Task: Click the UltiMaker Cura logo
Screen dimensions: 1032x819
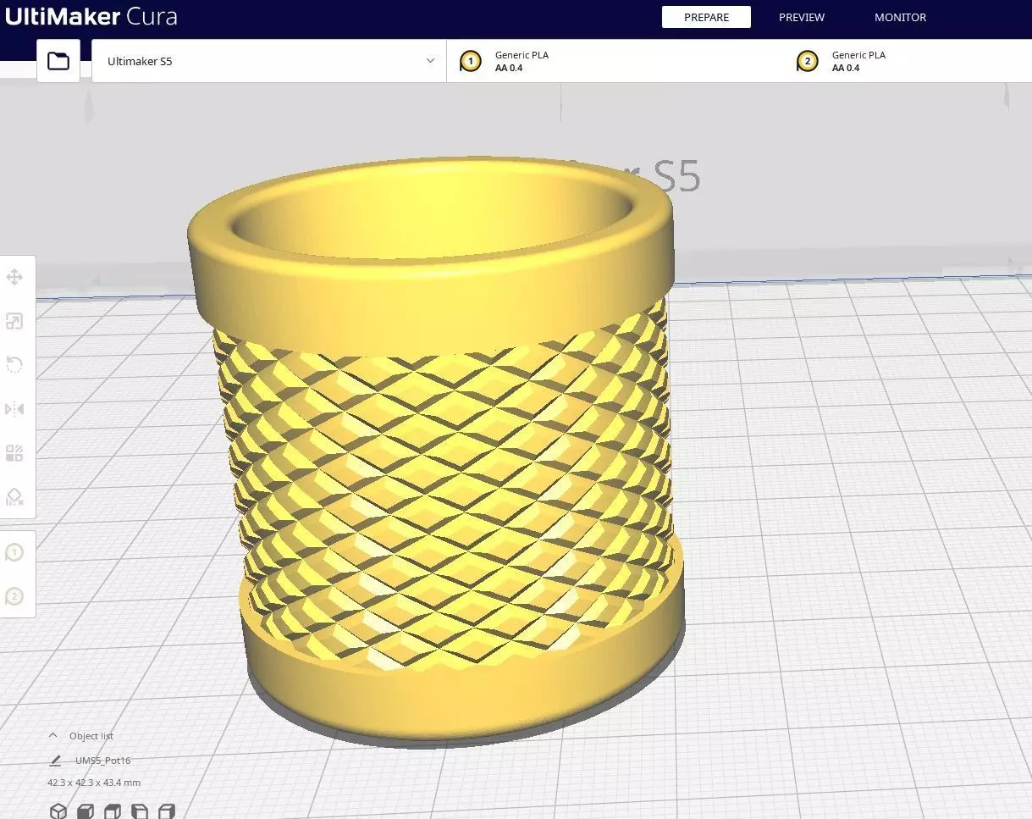Action: click(91, 16)
